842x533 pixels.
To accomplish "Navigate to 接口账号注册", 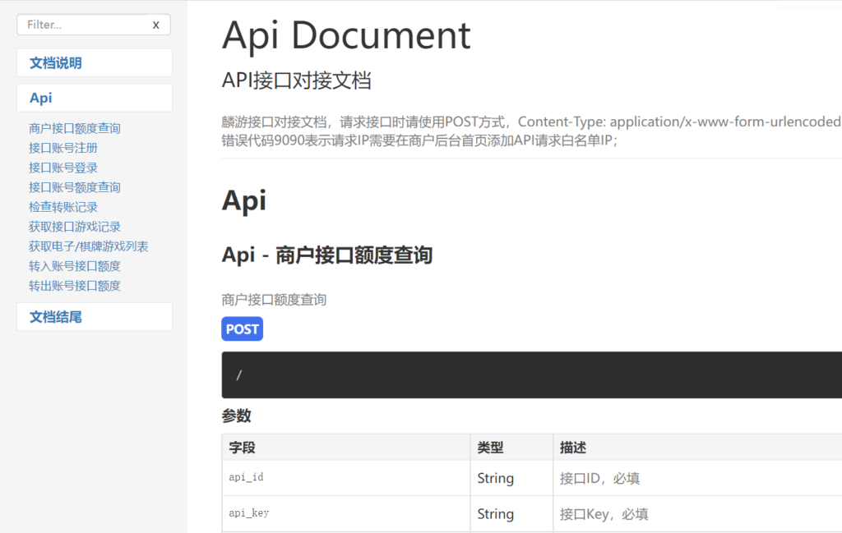I will 62,148.
